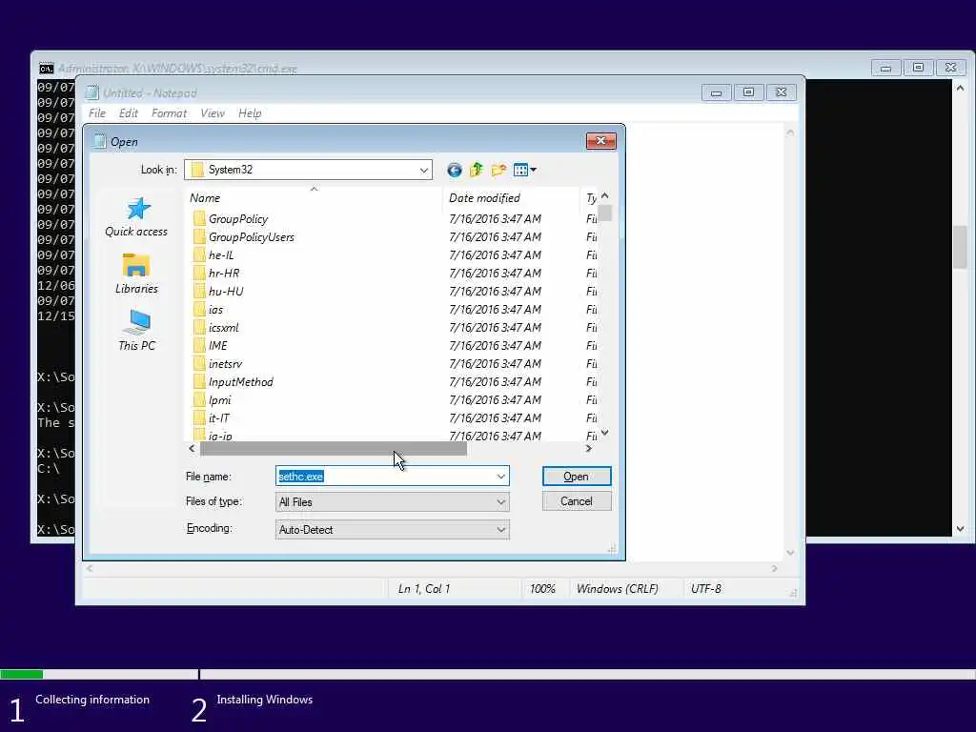976x732 pixels.
Task: Expand the Look in System32 dropdown
Action: point(424,170)
